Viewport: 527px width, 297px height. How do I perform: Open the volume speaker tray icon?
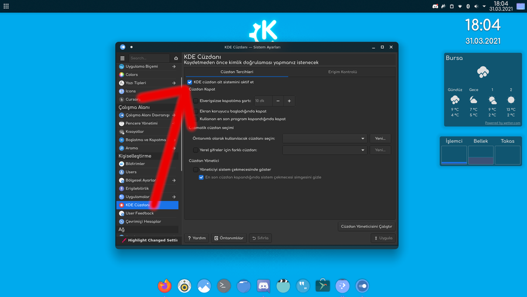[476, 6]
